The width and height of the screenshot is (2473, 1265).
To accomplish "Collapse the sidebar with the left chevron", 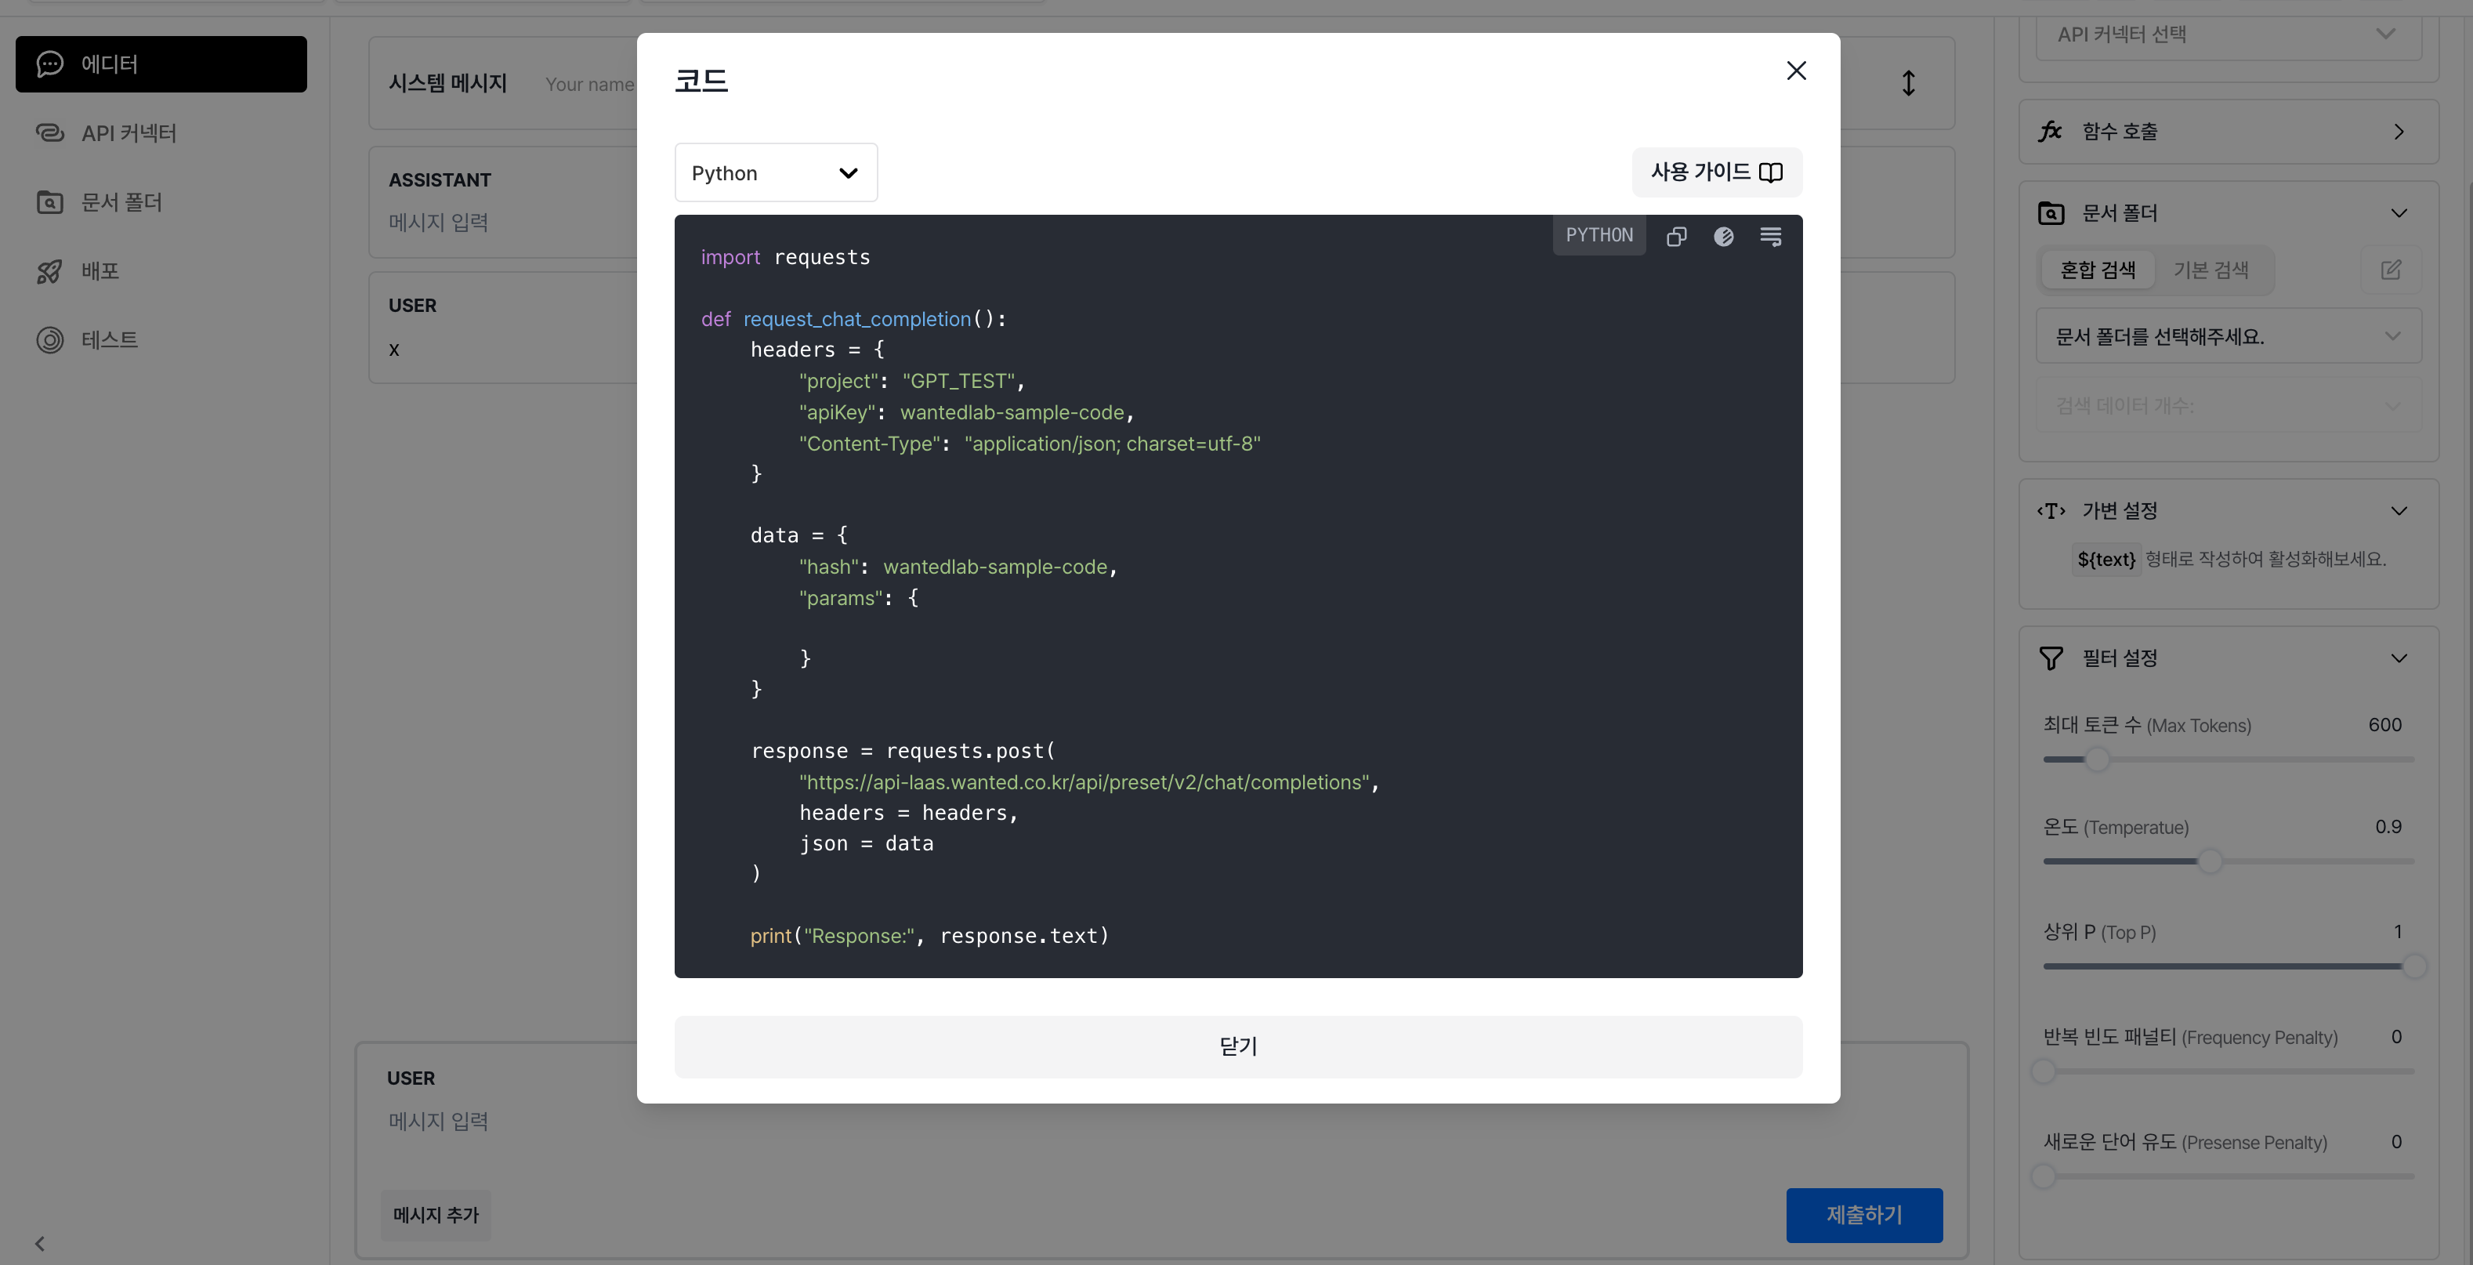I will [39, 1243].
